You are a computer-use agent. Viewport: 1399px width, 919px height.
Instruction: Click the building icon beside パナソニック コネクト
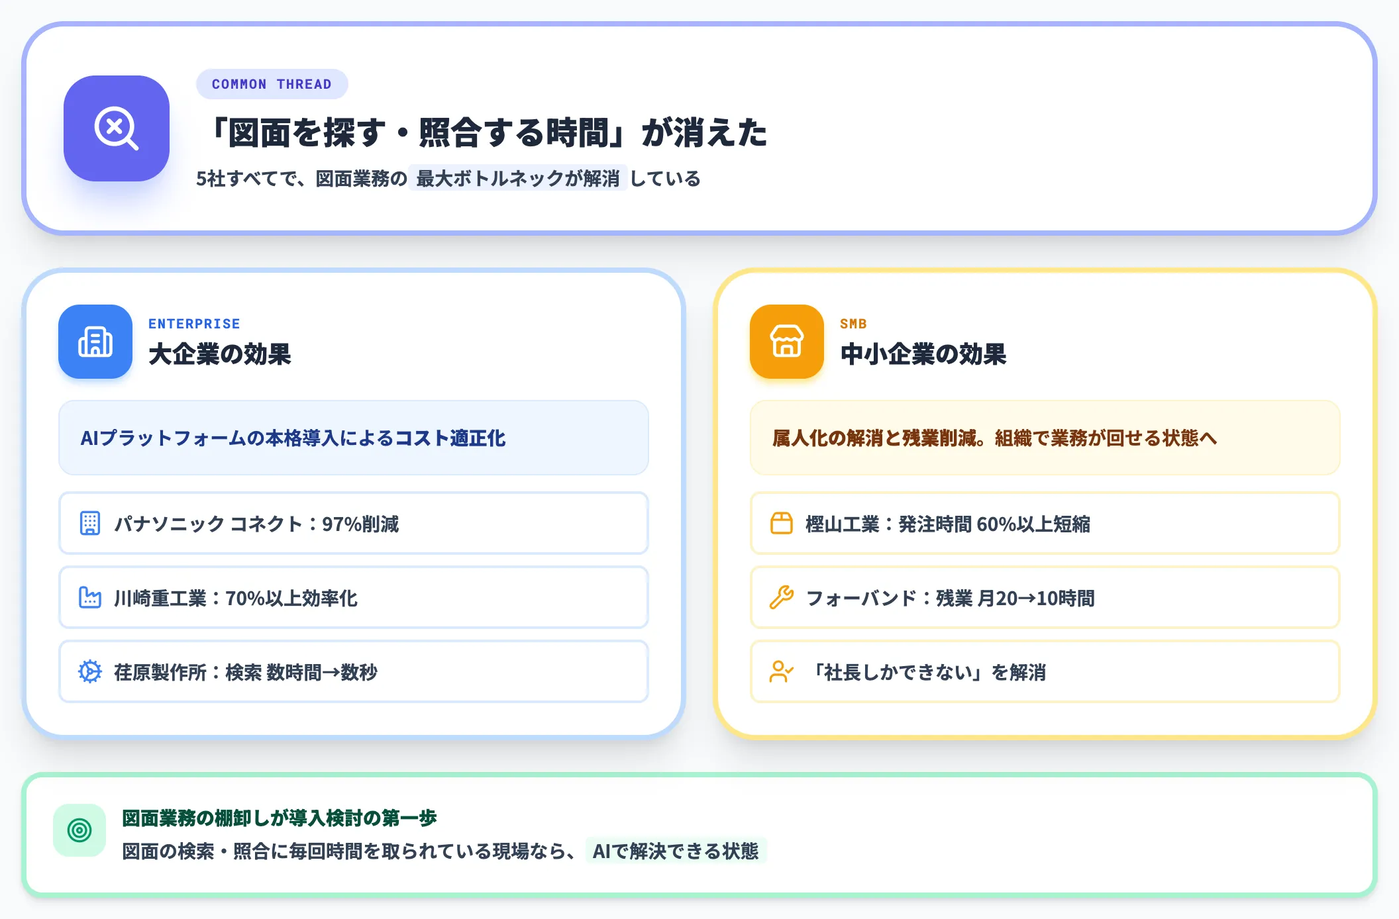tap(90, 523)
